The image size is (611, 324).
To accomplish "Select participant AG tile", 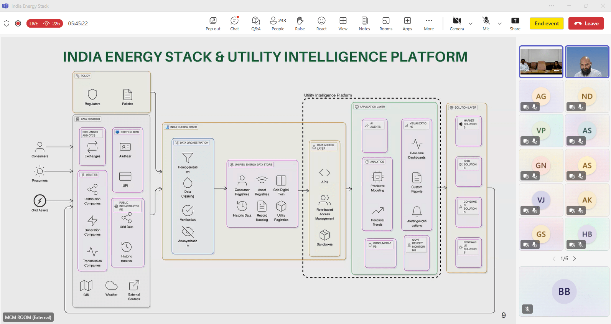I will (541, 96).
